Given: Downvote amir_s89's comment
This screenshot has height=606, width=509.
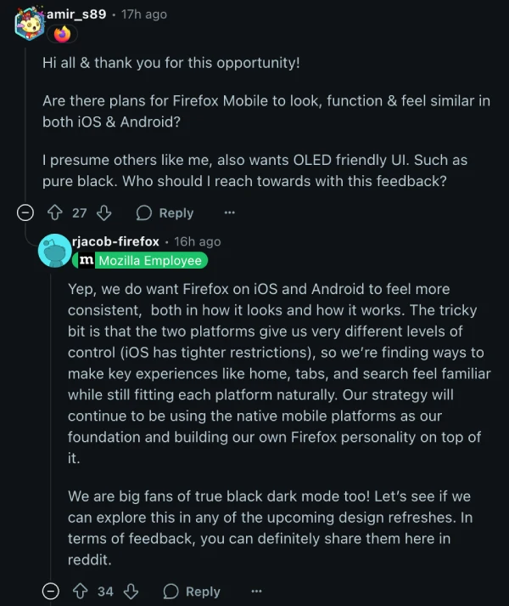Looking at the screenshot, I should click(x=103, y=212).
